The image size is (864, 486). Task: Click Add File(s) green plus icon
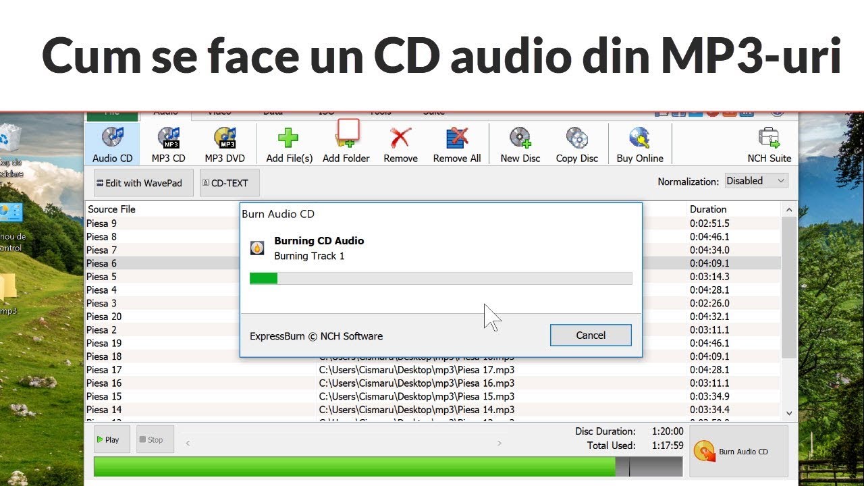pos(288,138)
